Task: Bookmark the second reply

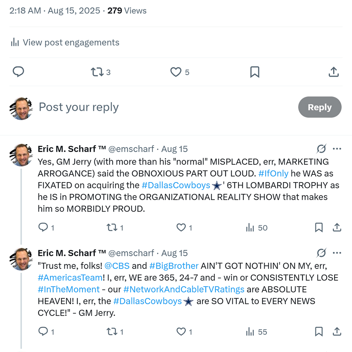Action: pos(319,332)
